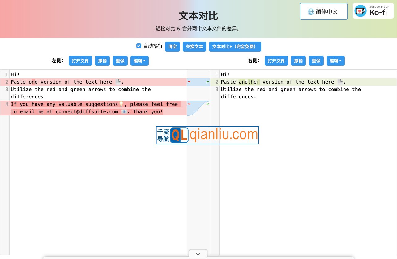
Task: Click red merge arrow beside line 4
Action: pyautogui.click(x=189, y=104)
